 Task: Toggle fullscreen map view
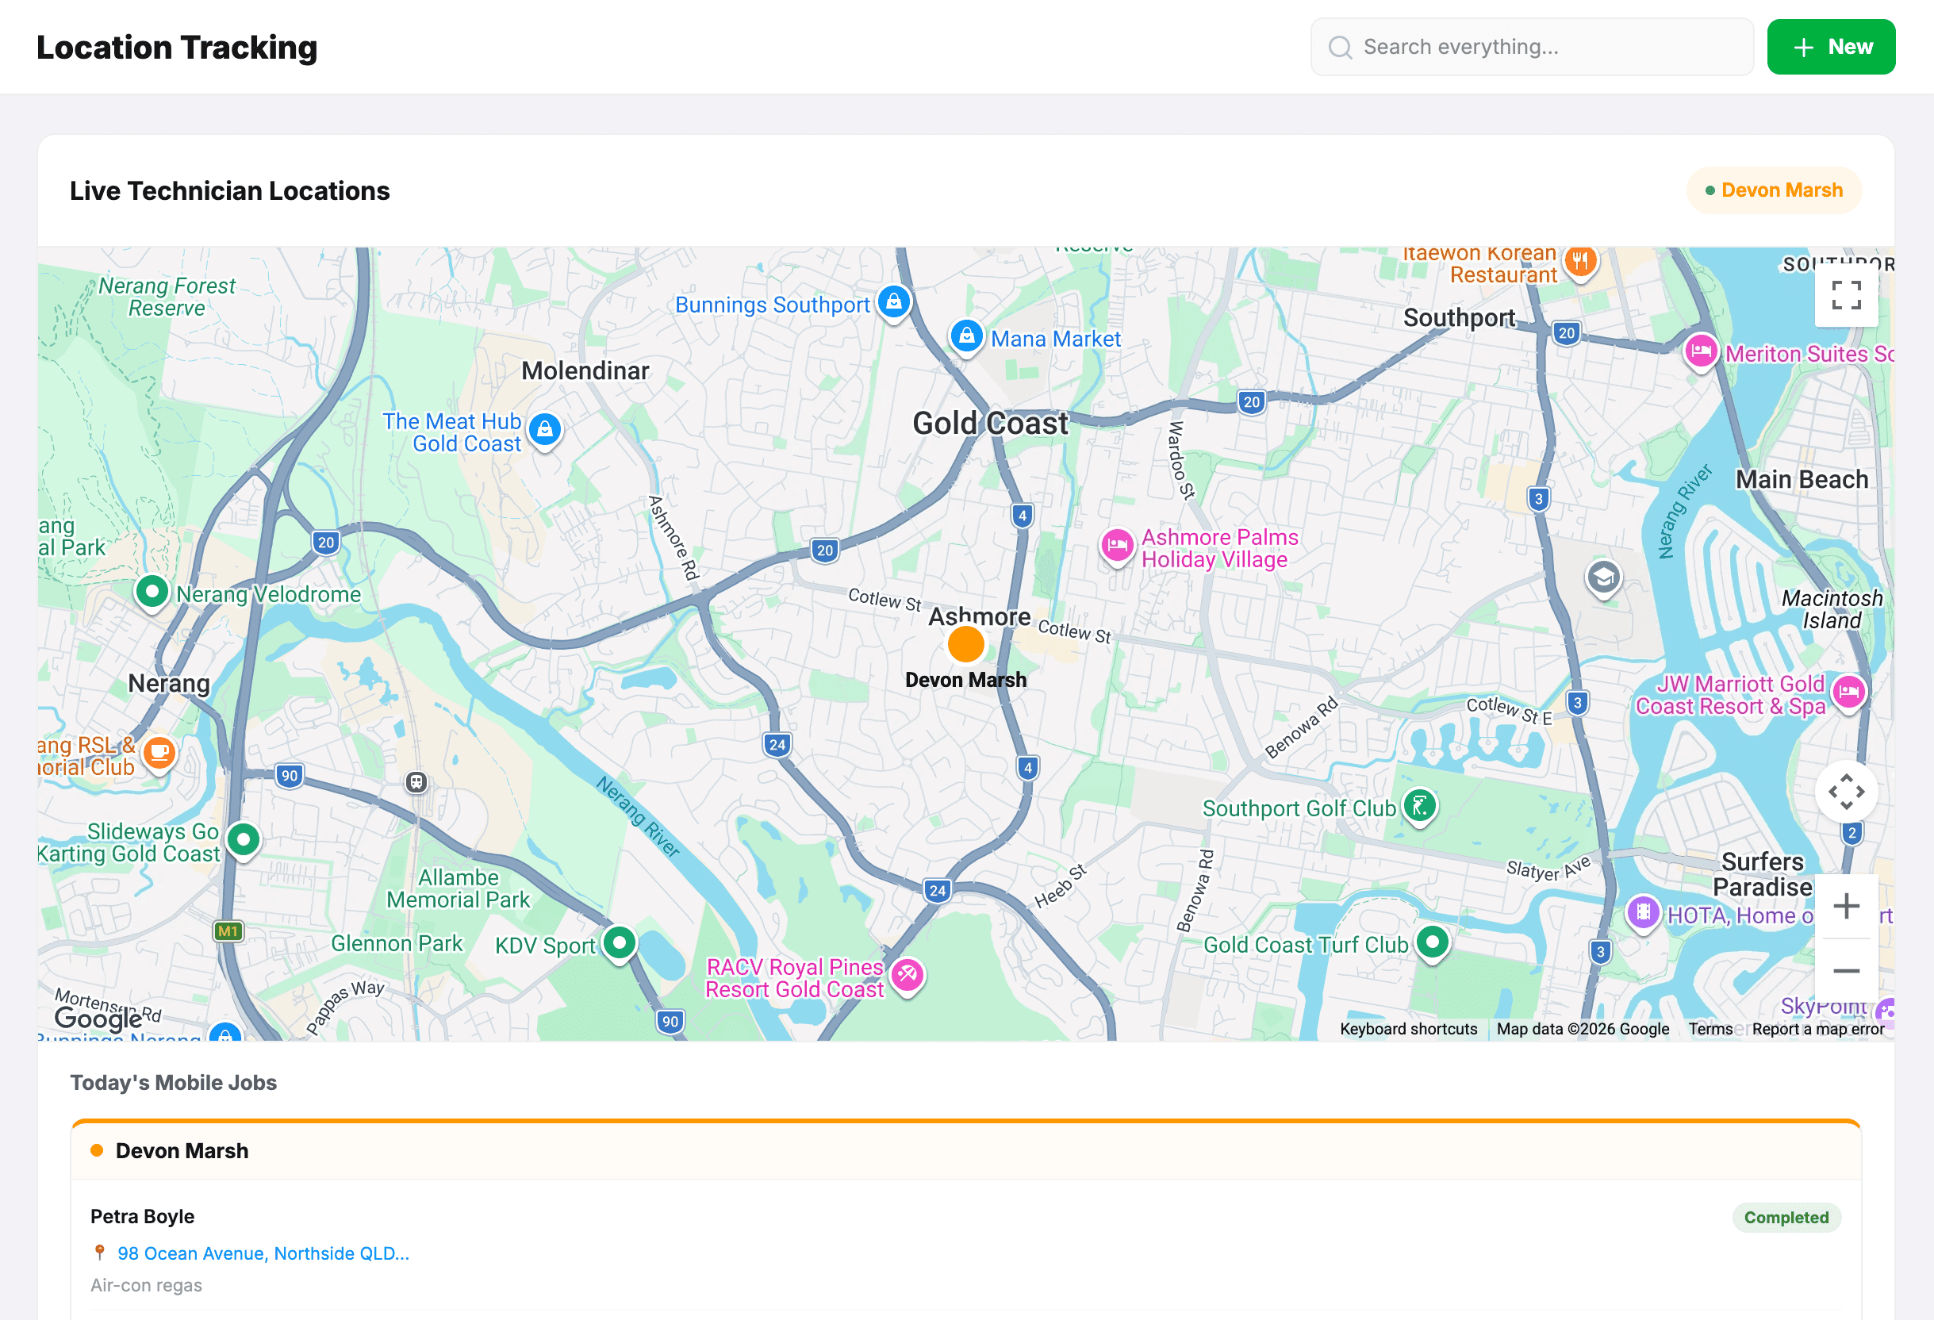click(1846, 294)
